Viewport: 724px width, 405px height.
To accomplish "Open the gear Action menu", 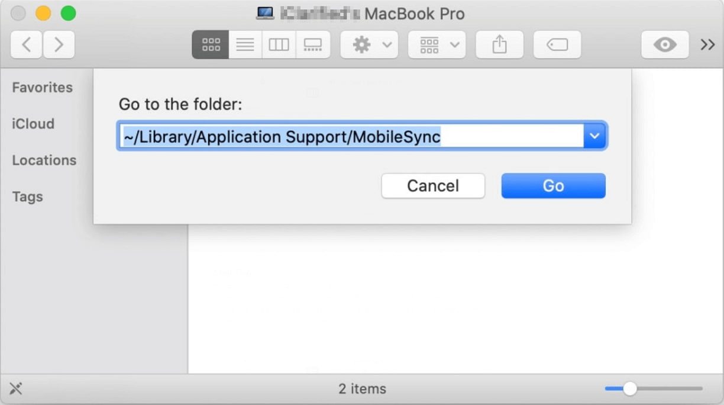I will pyautogui.click(x=369, y=45).
